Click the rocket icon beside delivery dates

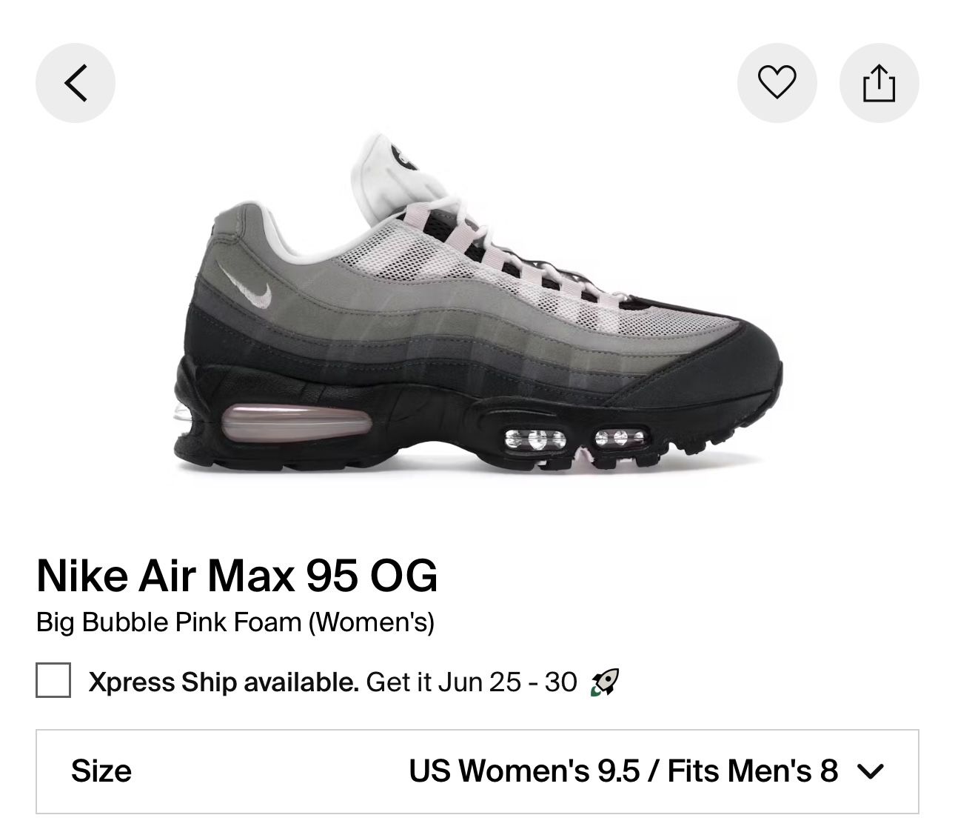click(604, 682)
